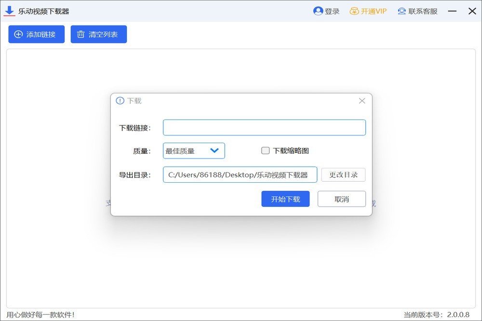
Task: Toggle off the thumbnail download option
Action: (265, 150)
